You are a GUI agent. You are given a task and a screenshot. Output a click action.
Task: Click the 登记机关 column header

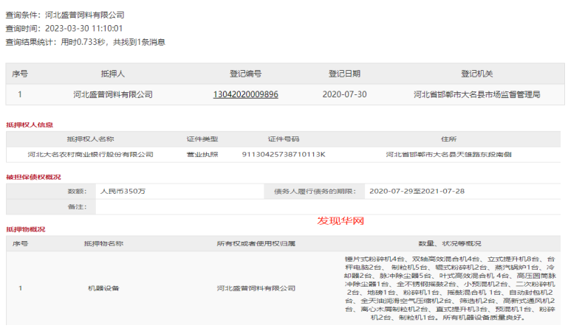(x=477, y=74)
